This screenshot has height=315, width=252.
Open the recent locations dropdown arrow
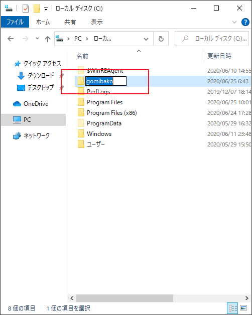(x=37, y=38)
